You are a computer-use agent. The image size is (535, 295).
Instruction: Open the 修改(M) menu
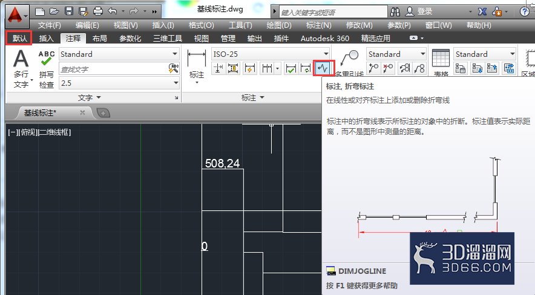click(359, 25)
